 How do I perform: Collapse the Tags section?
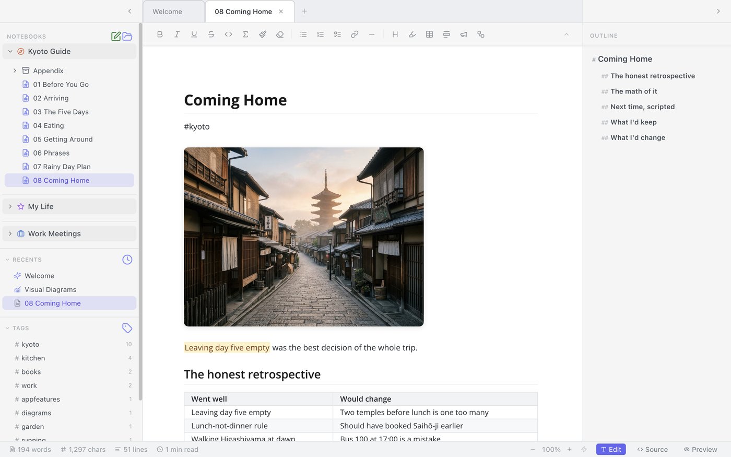pyautogui.click(x=7, y=328)
